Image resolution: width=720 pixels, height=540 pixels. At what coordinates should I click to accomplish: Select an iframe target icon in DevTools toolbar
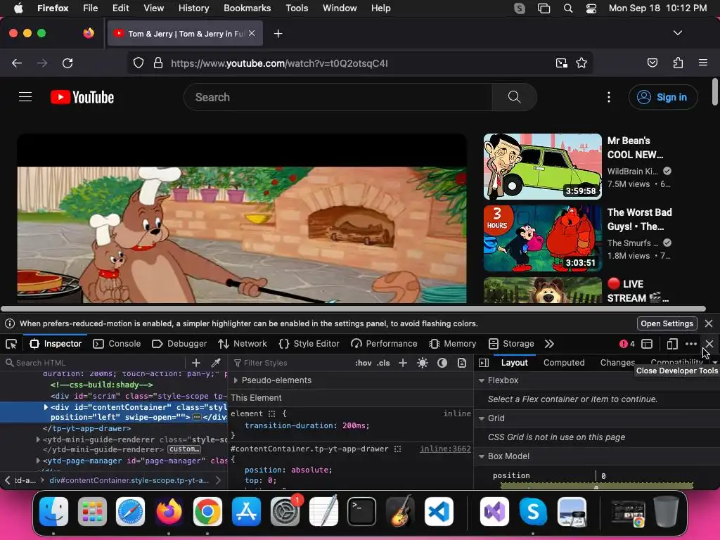click(x=647, y=344)
